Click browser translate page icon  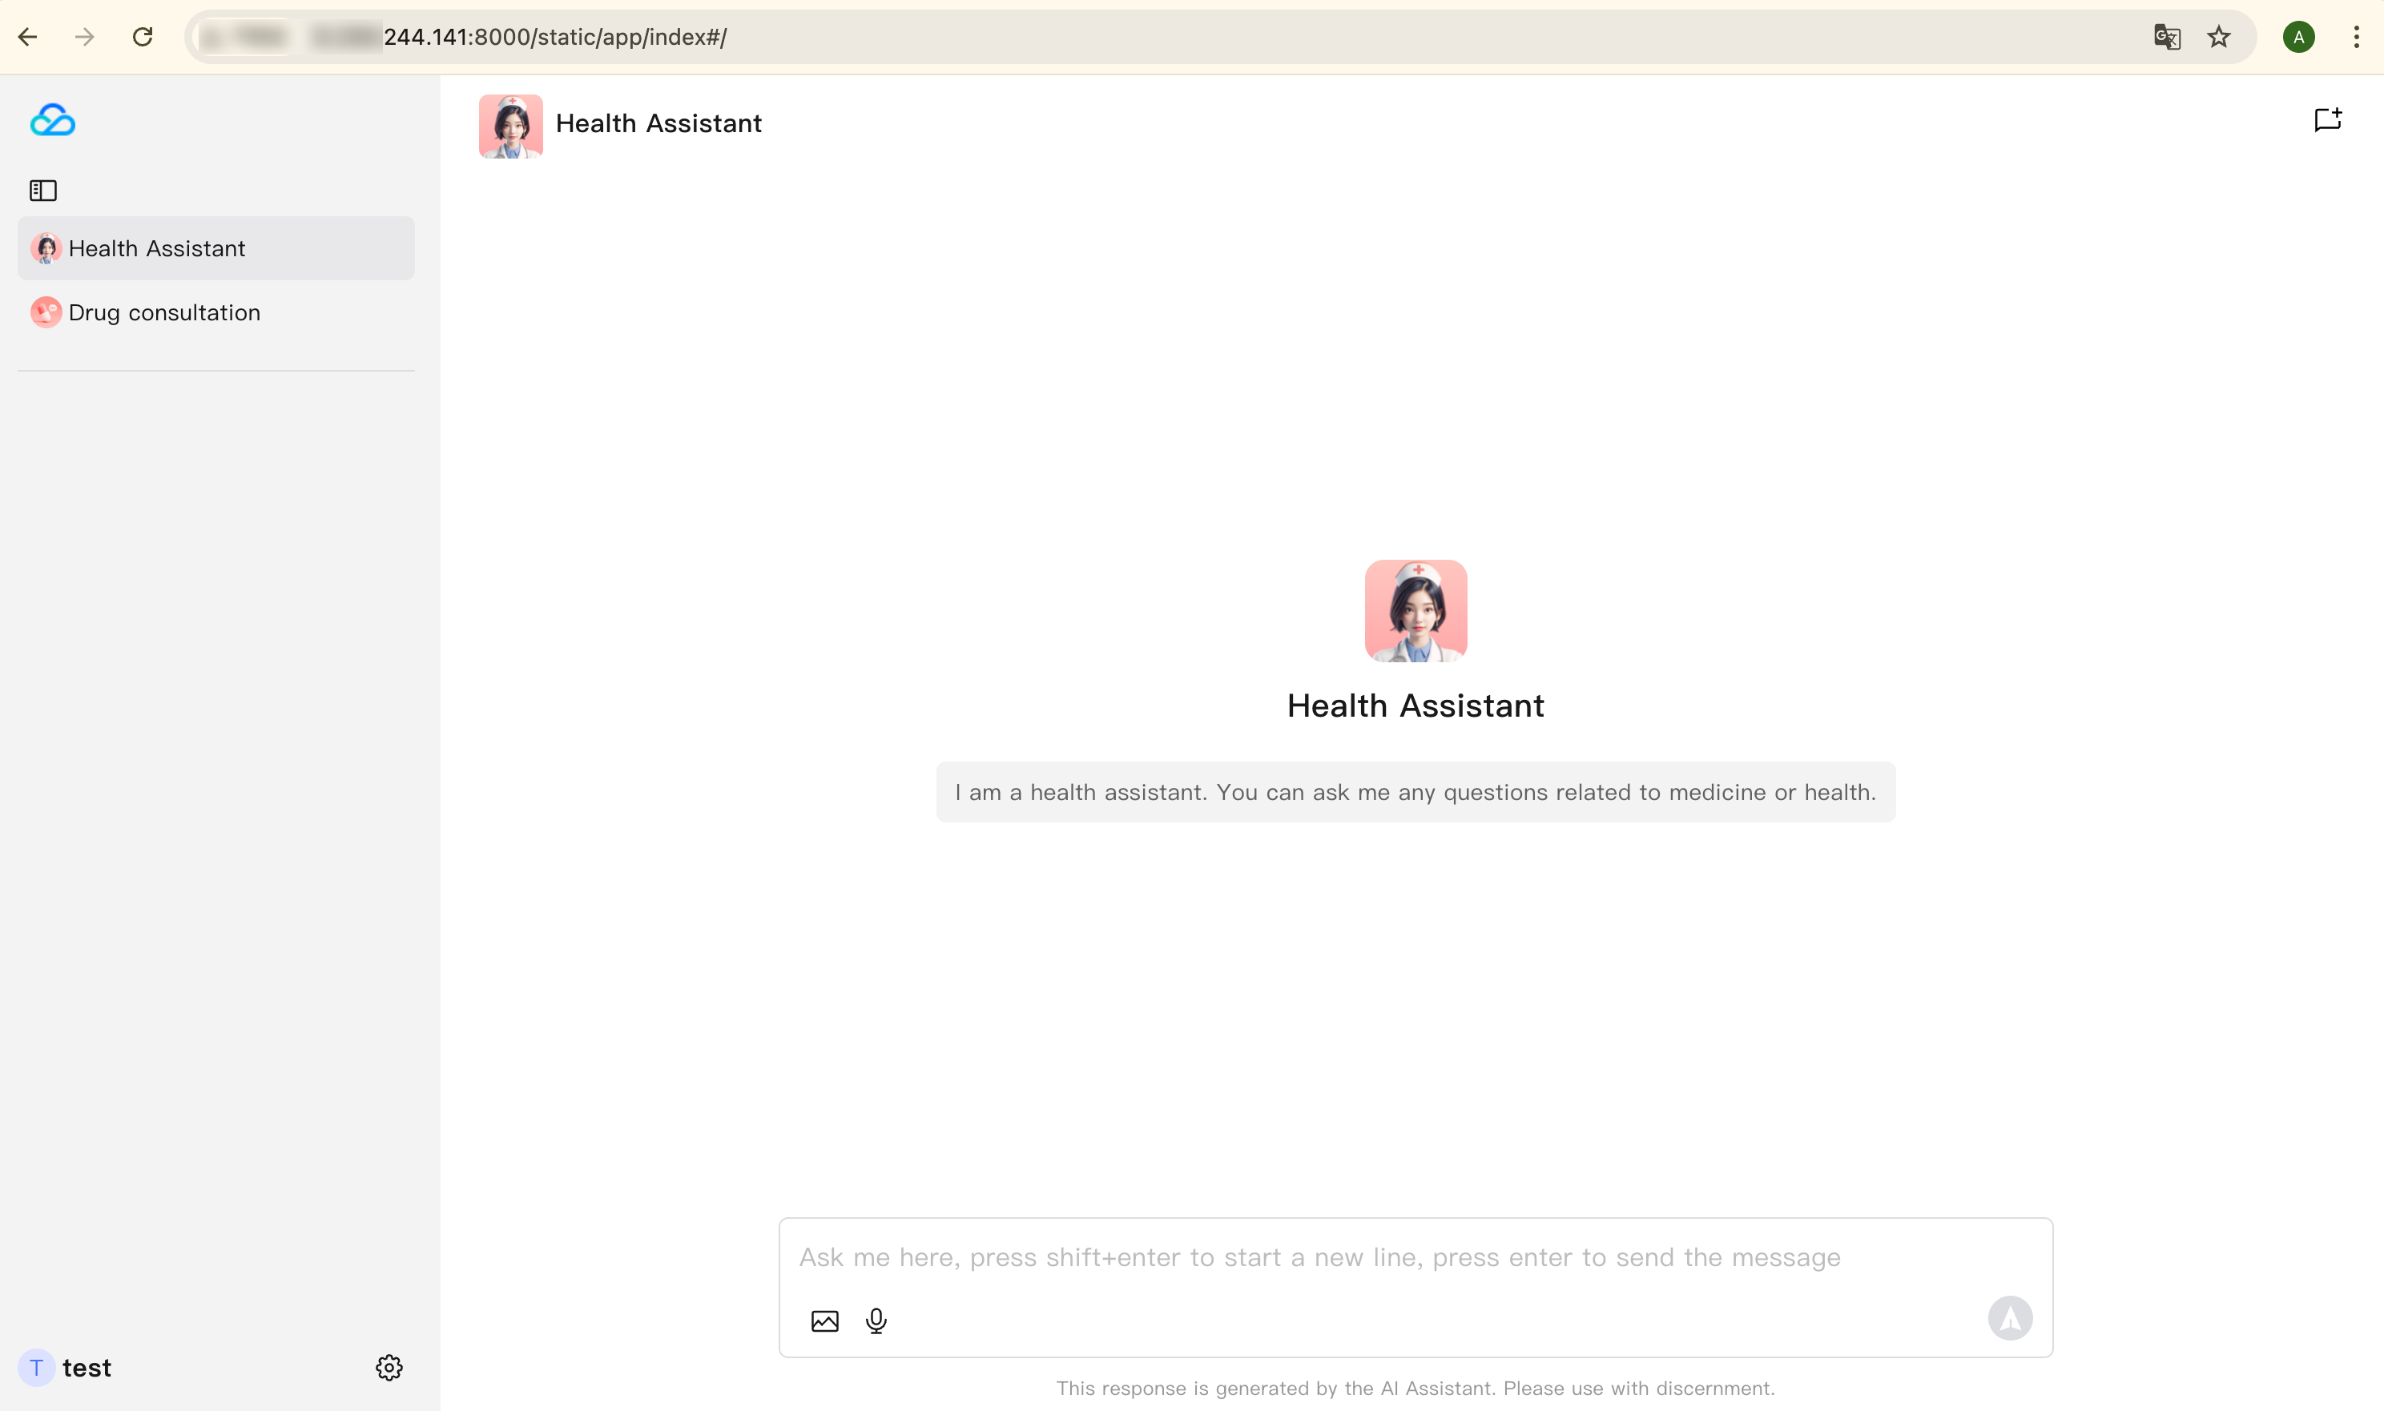(2166, 37)
